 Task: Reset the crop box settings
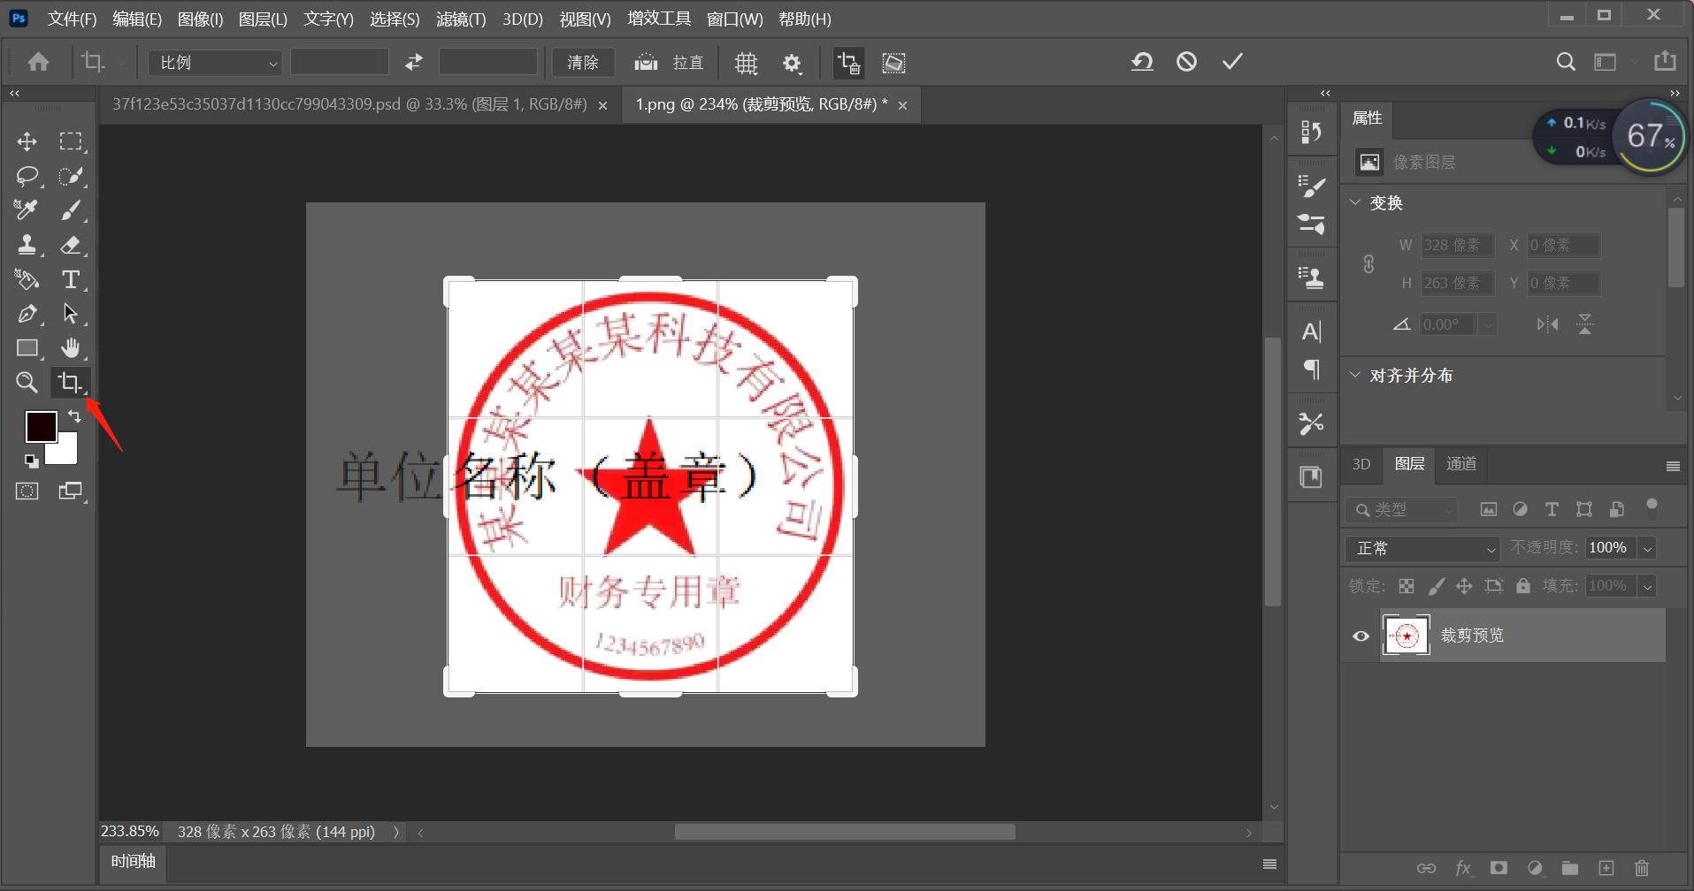point(1142,62)
